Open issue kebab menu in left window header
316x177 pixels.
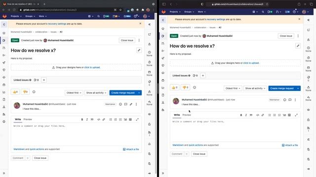click(x=139, y=40)
